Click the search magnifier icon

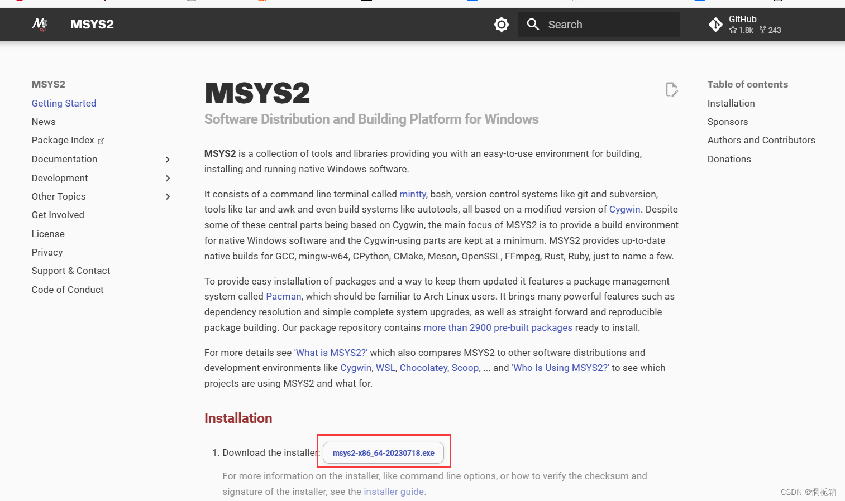click(533, 24)
